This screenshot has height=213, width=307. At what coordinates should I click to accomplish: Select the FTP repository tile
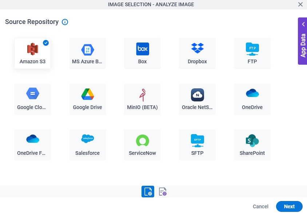252,53
